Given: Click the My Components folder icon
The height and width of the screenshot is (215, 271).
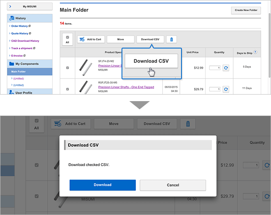Looking at the screenshot, I should tap(11, 64).
